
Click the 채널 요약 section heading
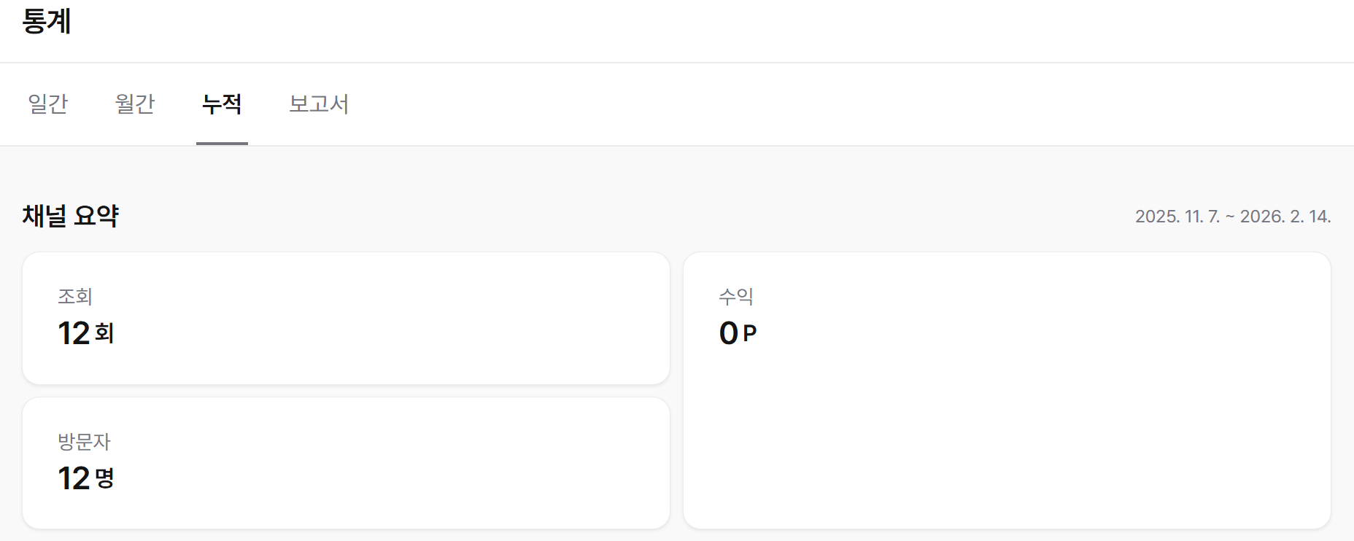point(71,216)
